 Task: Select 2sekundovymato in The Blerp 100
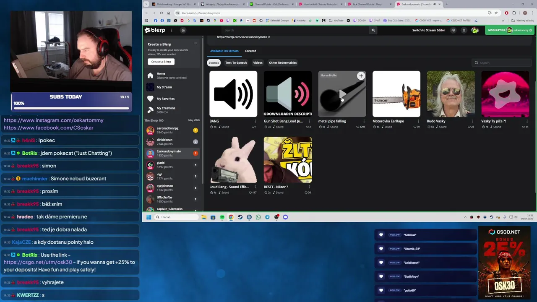pyautogui.click(x=172, y=153)
